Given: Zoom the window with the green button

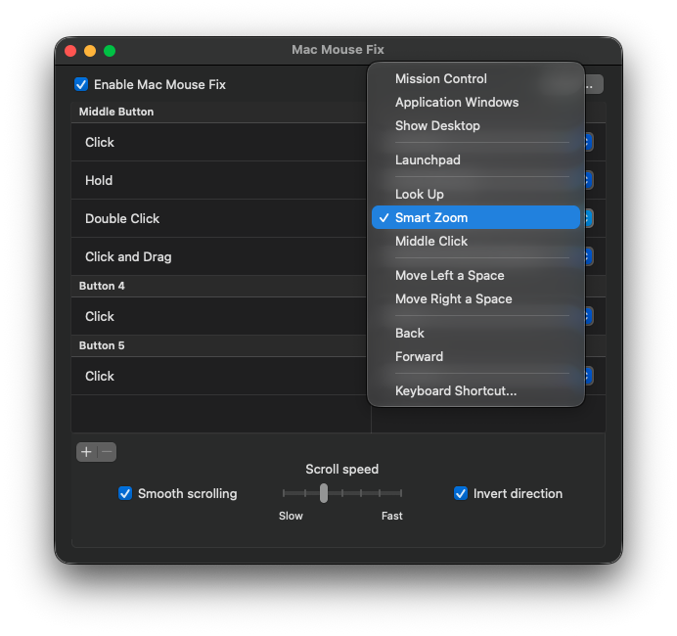Looking at the screenshot, I should [110, 51].
